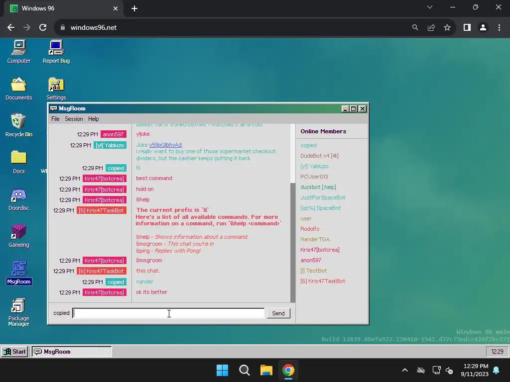Image resolution: width=510 pixels, height=382 pixels.
Task: Click the 'hold on' chat message
Action: pos(145,189)
